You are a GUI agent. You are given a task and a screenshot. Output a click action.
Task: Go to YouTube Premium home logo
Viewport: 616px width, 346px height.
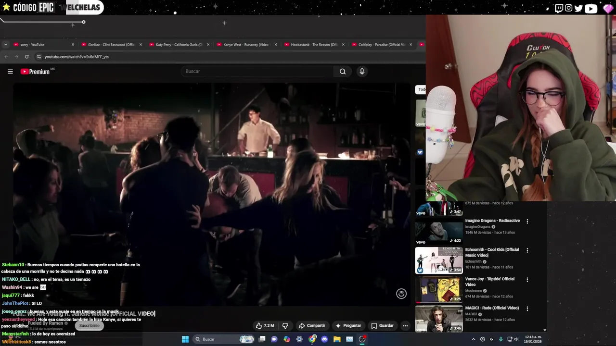[x=35, y=72]
